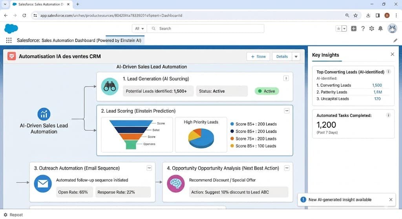Click the browser bookmark star icon
402x219 pixels.
(356, 15)
